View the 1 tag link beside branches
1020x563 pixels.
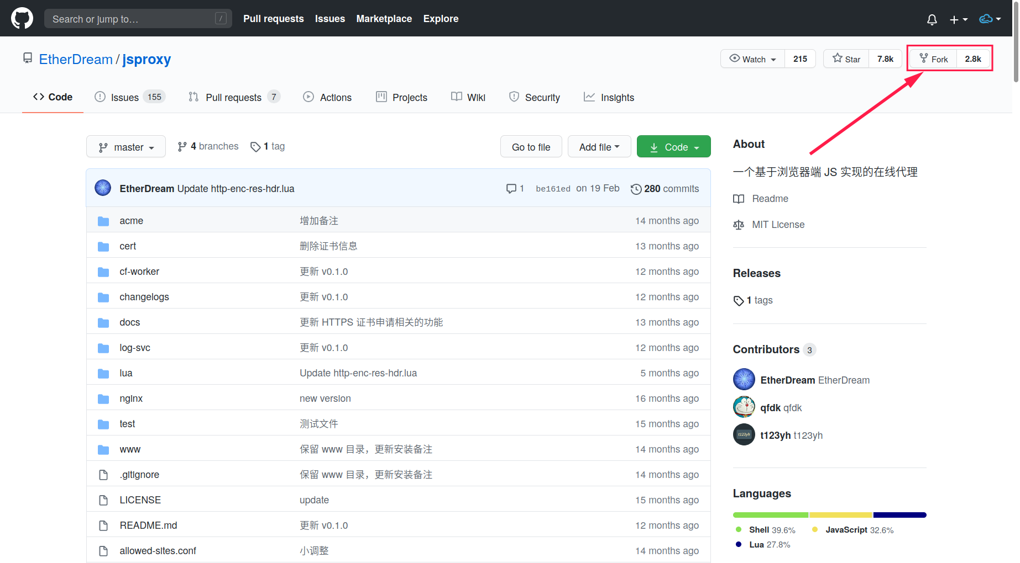pos(268,146)
